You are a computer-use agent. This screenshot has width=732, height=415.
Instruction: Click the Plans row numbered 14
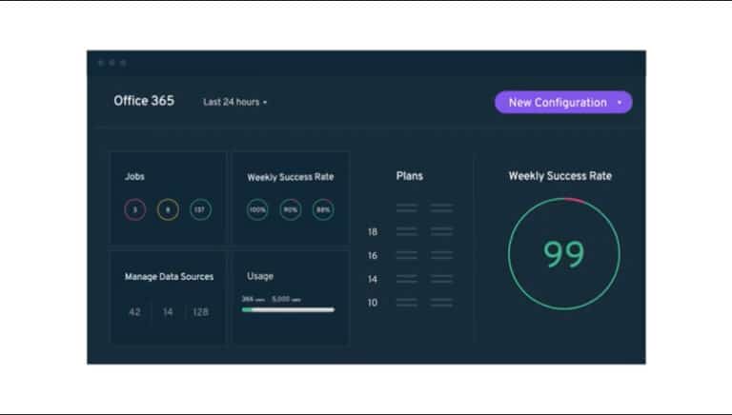click(410, 279)
